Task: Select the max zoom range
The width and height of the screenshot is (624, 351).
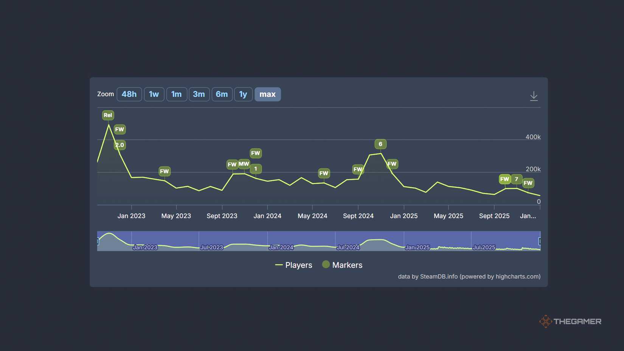Action: pyautogui.click(x=267, y=94)
